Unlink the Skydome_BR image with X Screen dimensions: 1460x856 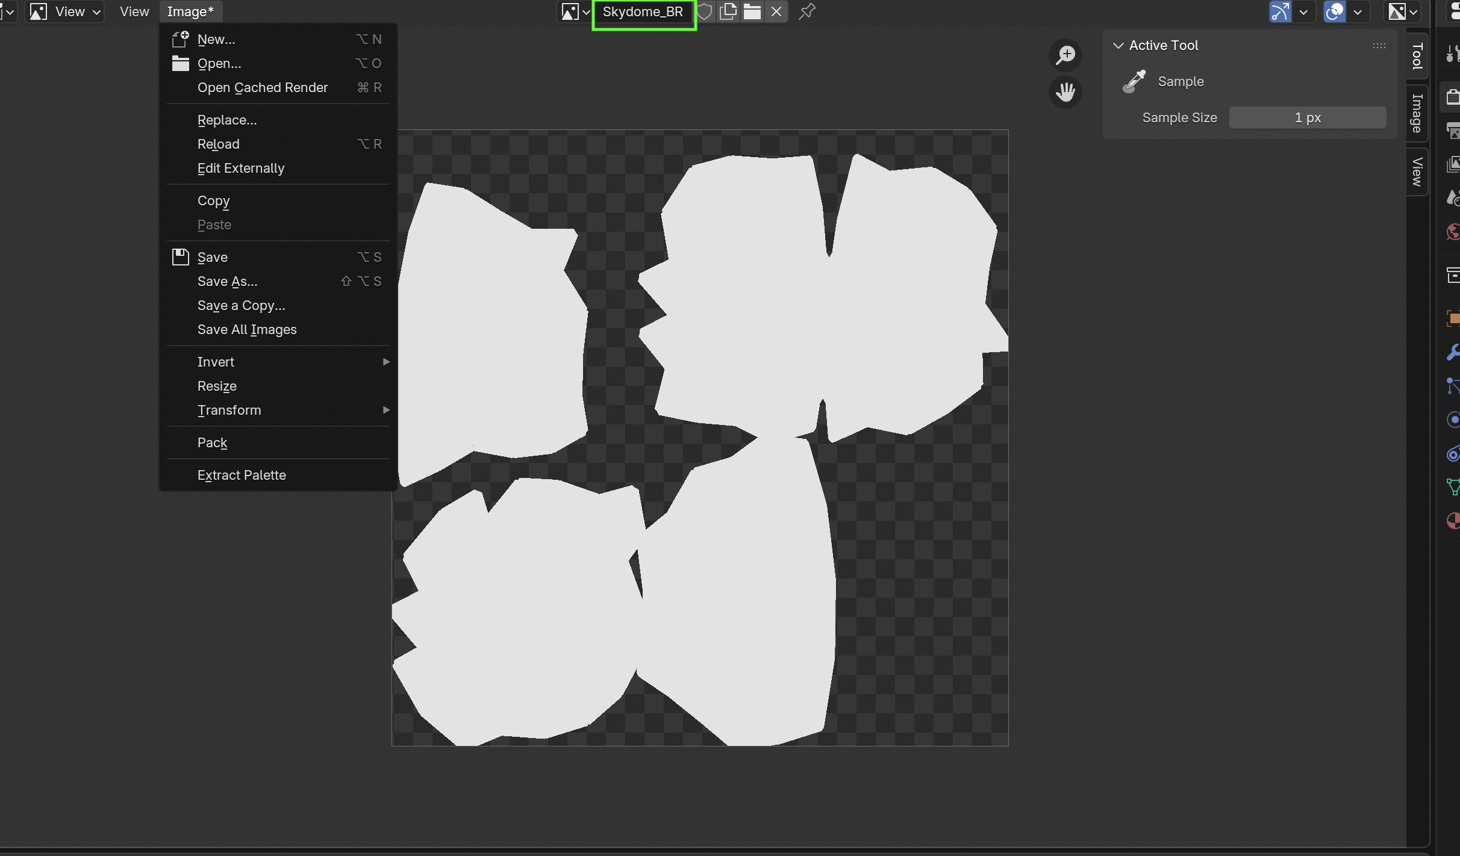tap(776, 11)
